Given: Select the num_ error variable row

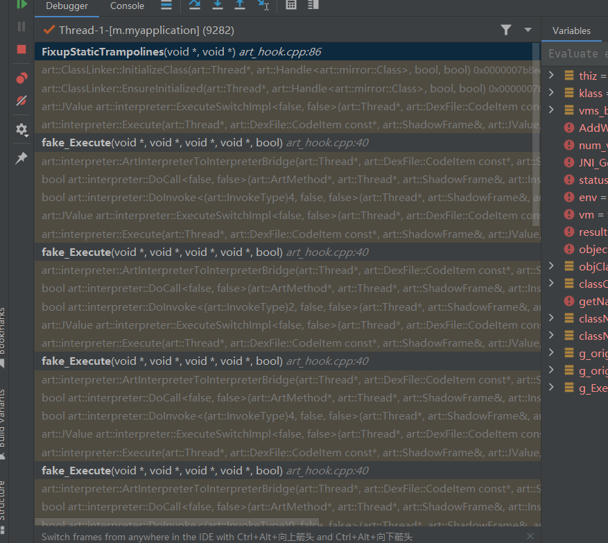Looking at the screenshot, I should (x=575, y=145).
